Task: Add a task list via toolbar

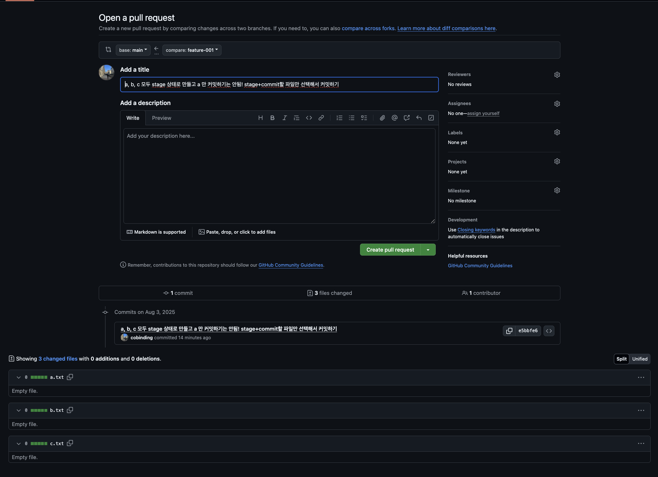Action: click(x=364, y=118)
